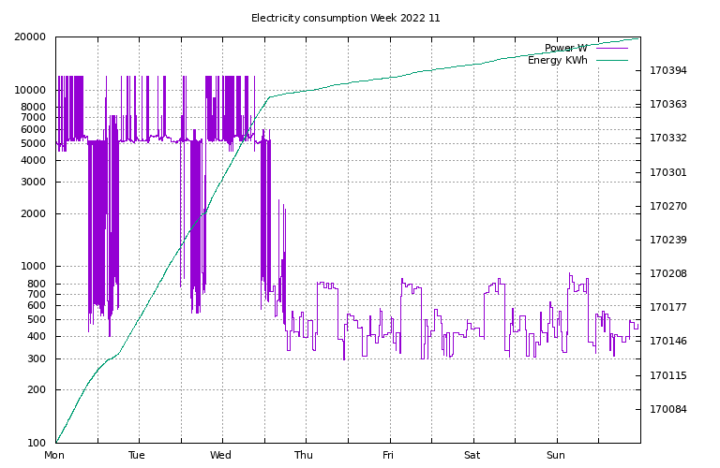Click the 170270 right axis energy label
This screenshot has width=720, height=468.
[668, 206]
